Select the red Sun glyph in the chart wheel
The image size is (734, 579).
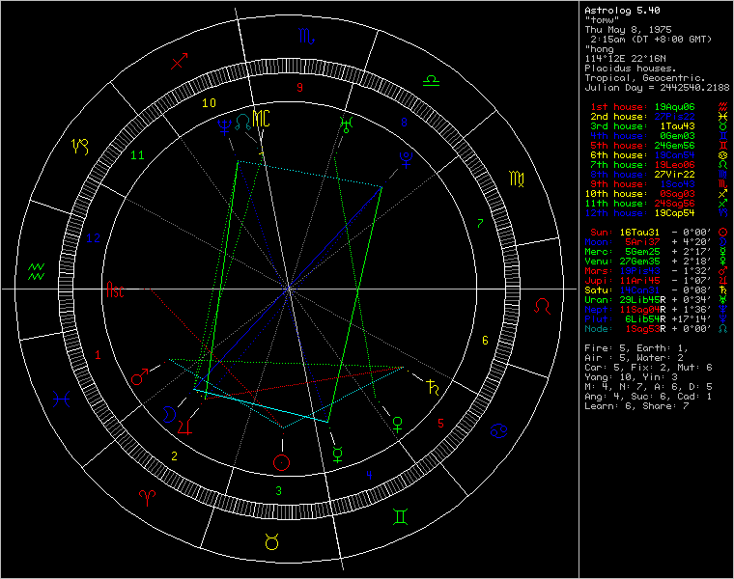click(x=282, y=462)
